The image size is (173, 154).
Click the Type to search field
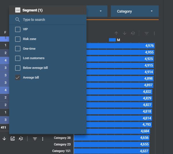pos(48,20)
